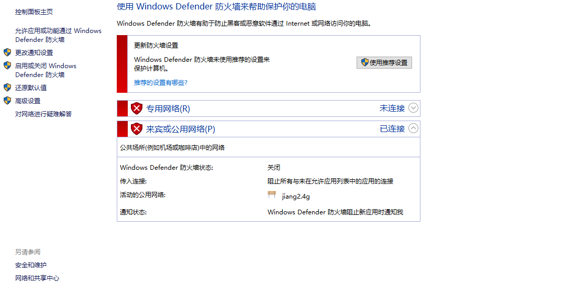Open 网络和共享中心 link
The width and height of the screenshot is (588, 293).
tap(37, 278)
